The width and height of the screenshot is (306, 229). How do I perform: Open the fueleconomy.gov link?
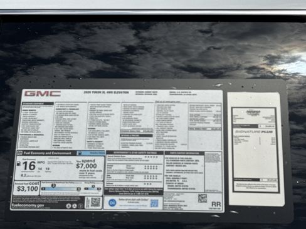point(28,205)
